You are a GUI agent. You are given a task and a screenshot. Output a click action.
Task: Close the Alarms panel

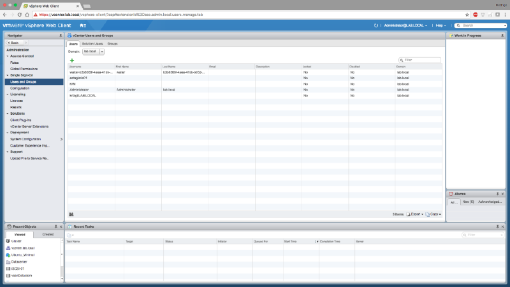coord(504,193)
